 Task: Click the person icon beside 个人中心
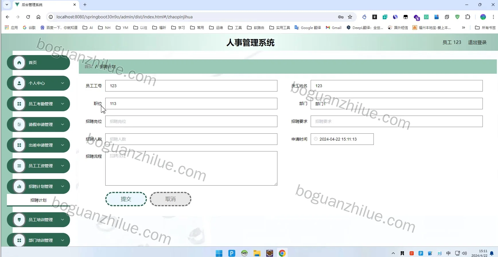click(x=19, y=83)
